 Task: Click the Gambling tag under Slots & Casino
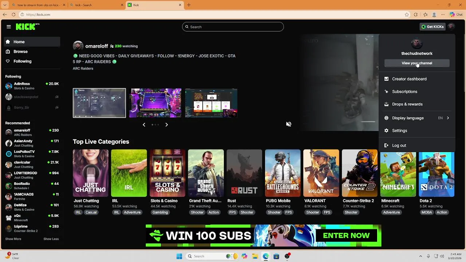(x=160, y=213)
